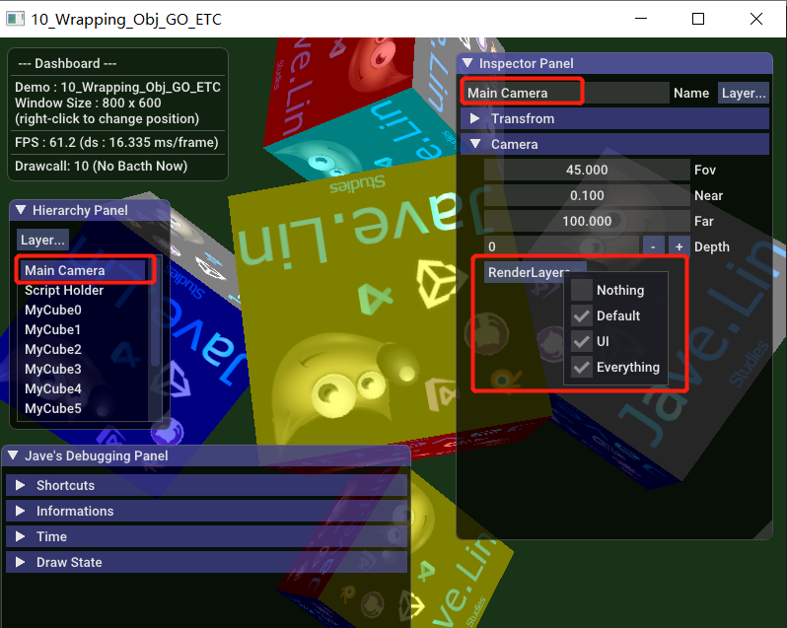
Task: Minimize the 10_Wrapping_Obj_GO_ETC window
Action: pyautogui.click(x=641, y=19)
